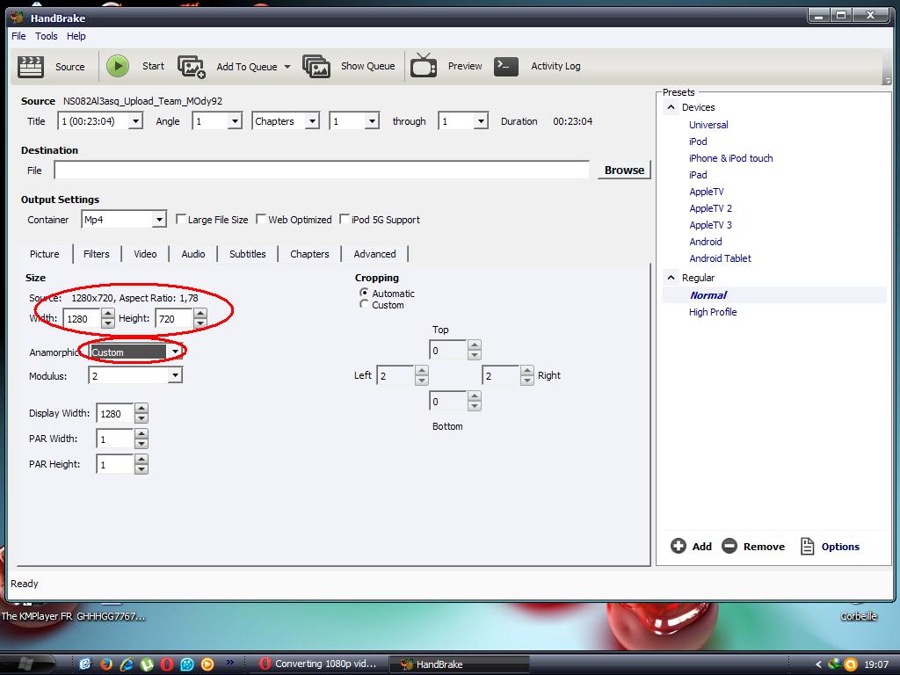The image size is (900, 675).
Task: Decrease the Height stepper value
Action: (x=200, y=323)
